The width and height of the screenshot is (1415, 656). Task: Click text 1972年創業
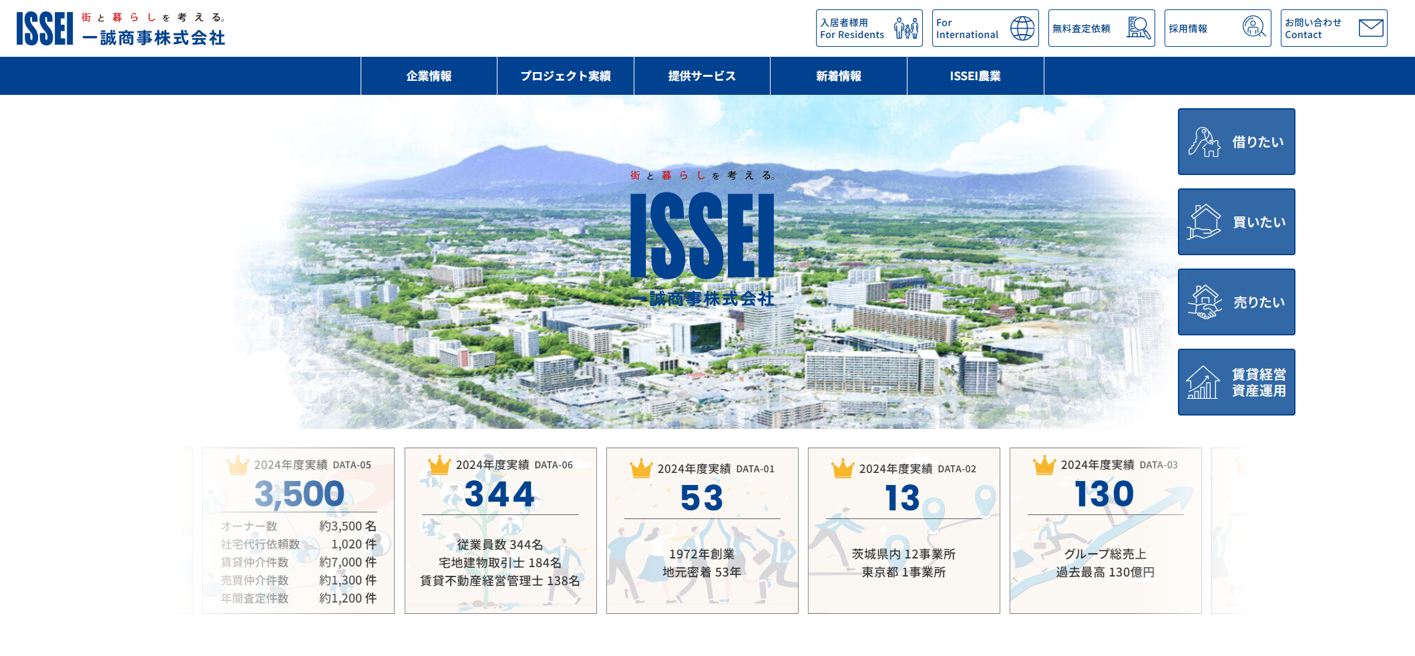[702, 554]
